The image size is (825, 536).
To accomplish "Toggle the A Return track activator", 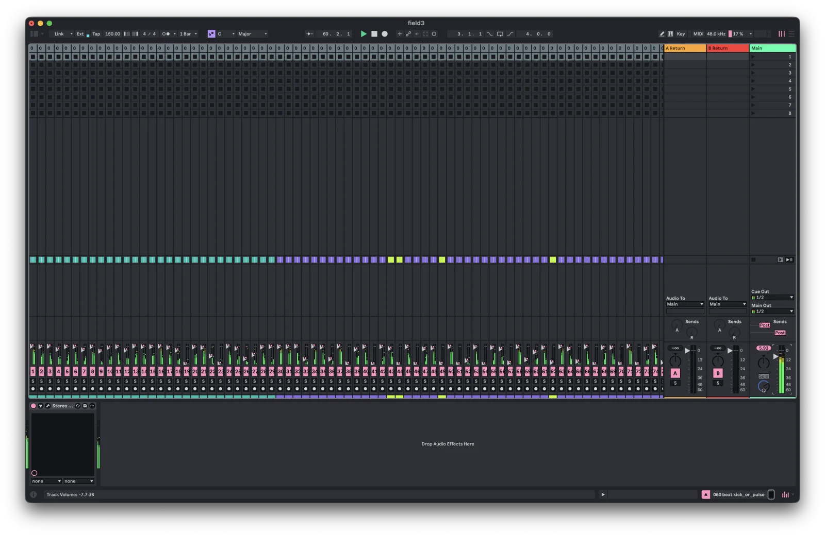I will pyautogui.click(x=675, y=374).
